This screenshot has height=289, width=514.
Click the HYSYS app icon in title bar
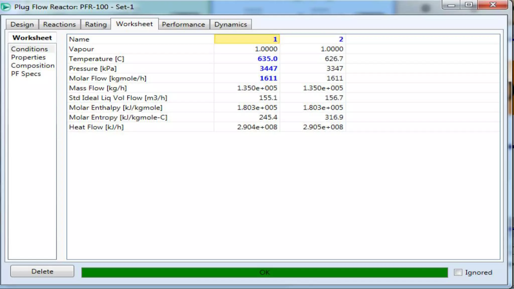point(6,7)
